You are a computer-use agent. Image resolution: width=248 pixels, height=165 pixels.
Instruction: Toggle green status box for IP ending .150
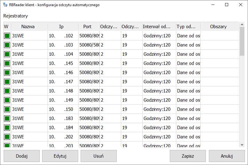[x=7, y=109]
